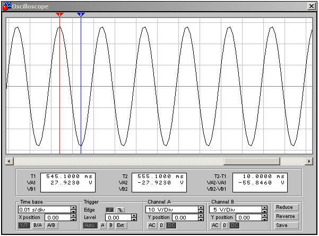Image resolution: width=319 pixels, height=236 pixels.
Task: Set Channel A coupling to AC
Action: [x=152, y=225]
